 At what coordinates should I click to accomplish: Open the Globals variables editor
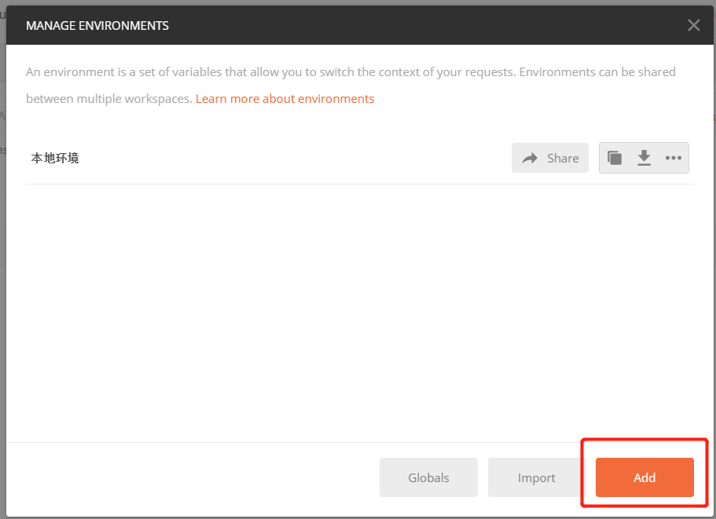[428, 477]
